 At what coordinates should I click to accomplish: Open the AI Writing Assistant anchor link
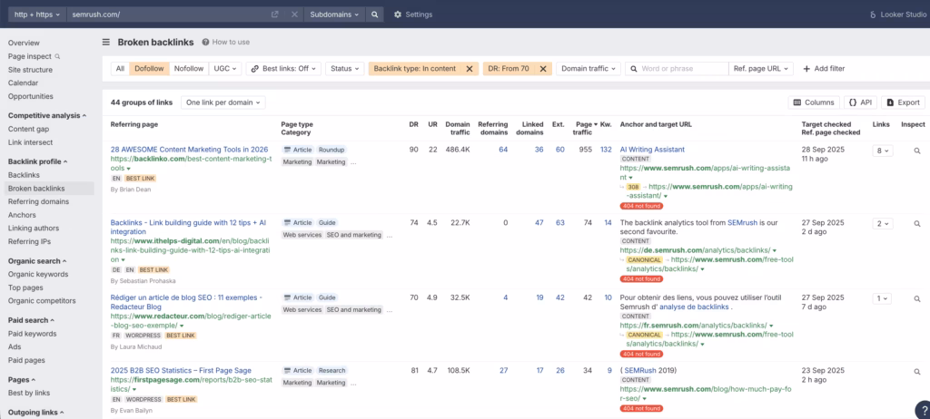pyautogui.click(x=652, y=150)
